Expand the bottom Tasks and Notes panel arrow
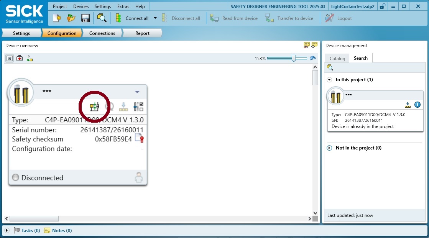 (x=7, y=230)
